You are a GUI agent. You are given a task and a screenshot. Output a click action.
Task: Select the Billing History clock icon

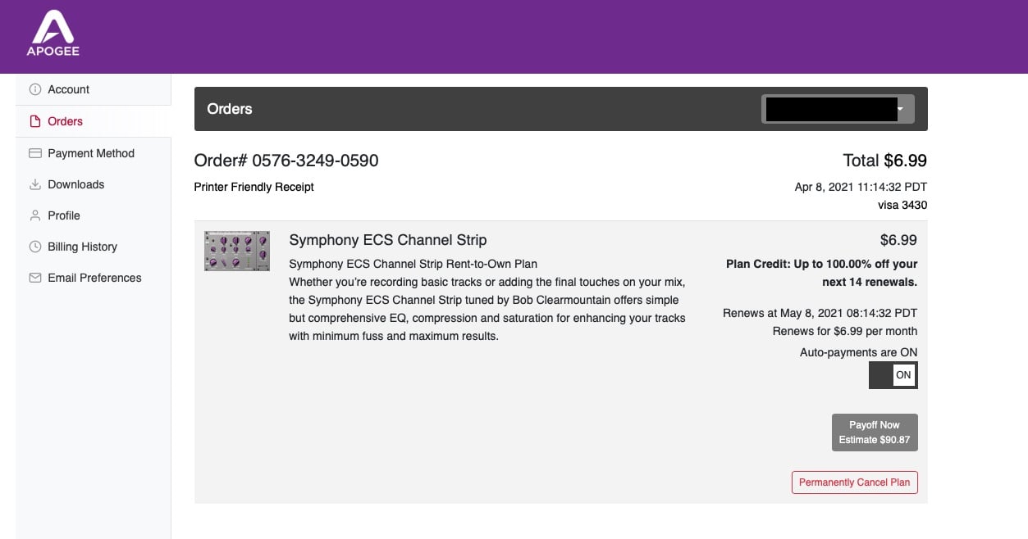pyautogui.click(x=34, y=246)
